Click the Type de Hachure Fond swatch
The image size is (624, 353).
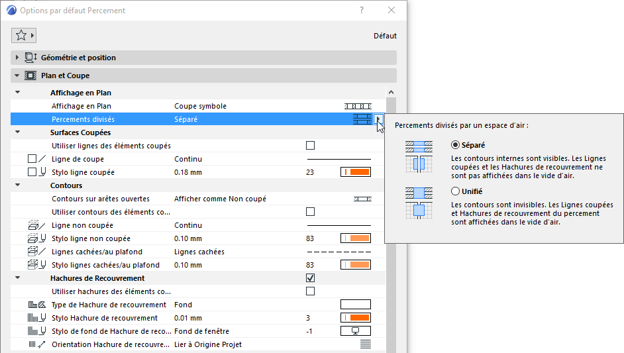point(356,305)
